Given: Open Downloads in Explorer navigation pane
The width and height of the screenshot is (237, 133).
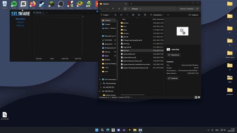Looking at the screenshot, I should click(108, 40).
